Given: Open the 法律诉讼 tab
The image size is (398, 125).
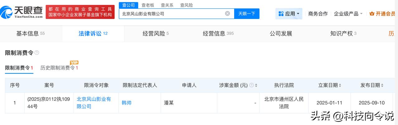Looking at the screenshot, I should 93,34.
